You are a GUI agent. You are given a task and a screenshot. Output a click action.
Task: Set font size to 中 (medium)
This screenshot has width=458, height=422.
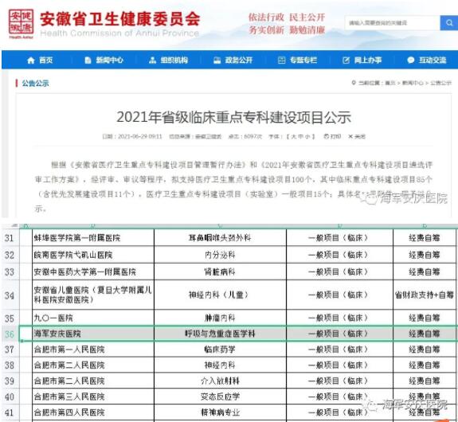coord(300,136)
